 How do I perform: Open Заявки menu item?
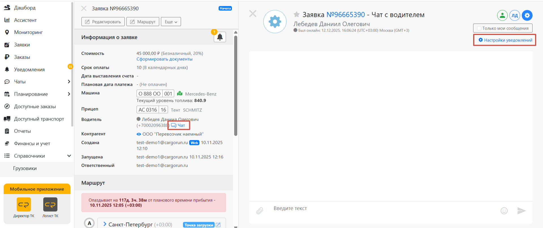click(x=22, y=45)
